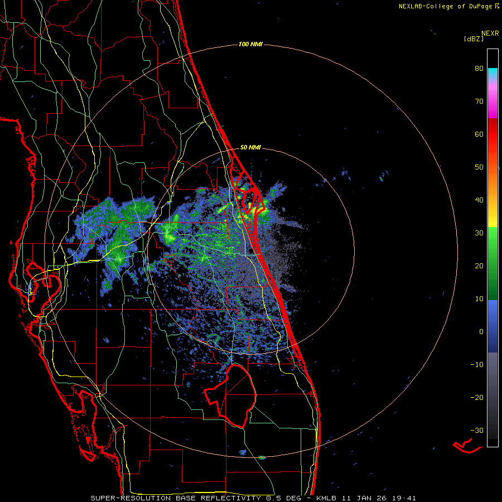Select the 30 dBZ tick label on the scale
Screen dimensions: 502x502
tap(479, 233)
